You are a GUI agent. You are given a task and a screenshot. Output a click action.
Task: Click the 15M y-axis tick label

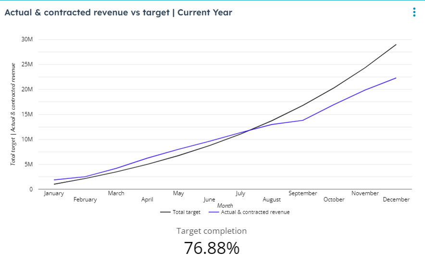tap(27, 114)
